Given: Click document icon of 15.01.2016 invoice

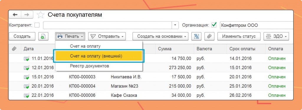Looking at the screenshot, I should pos(26,77).
